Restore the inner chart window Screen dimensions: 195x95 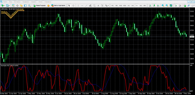(x=191, y=2)
